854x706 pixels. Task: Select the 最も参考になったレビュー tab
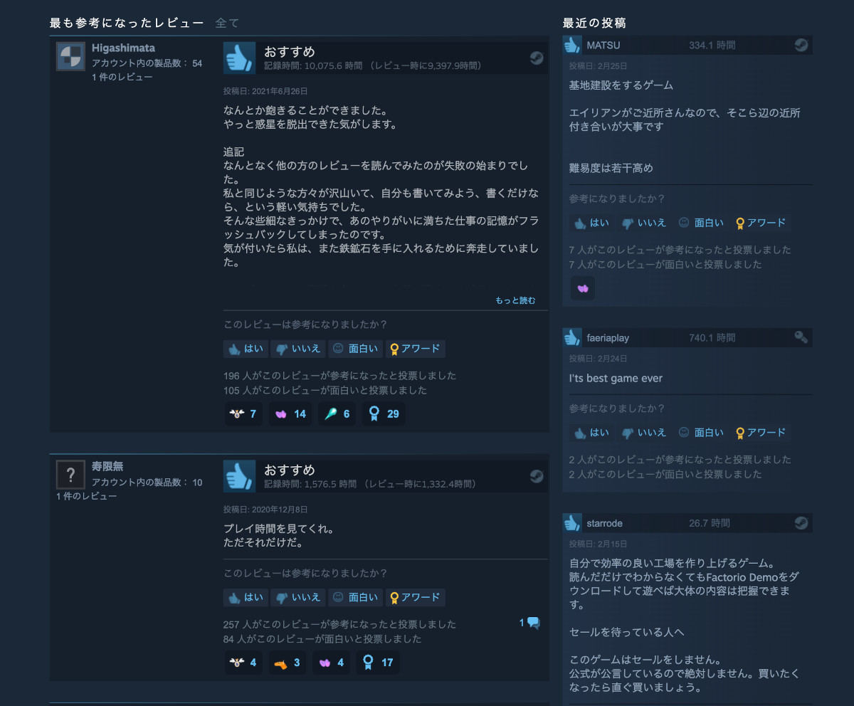pyautogui.click(x=127, y=23)
